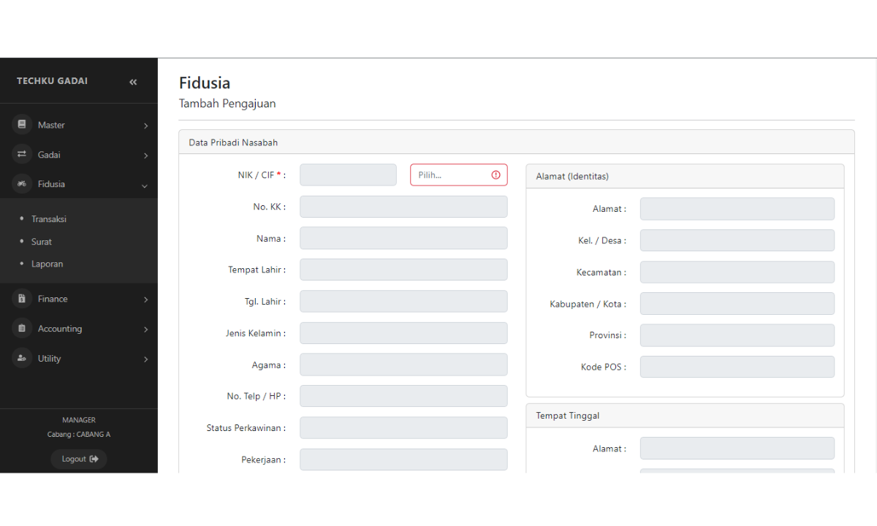Open Surat submenu item
Image resolution: width=877 pixels, height=526 pixels.
click(42, 242)
